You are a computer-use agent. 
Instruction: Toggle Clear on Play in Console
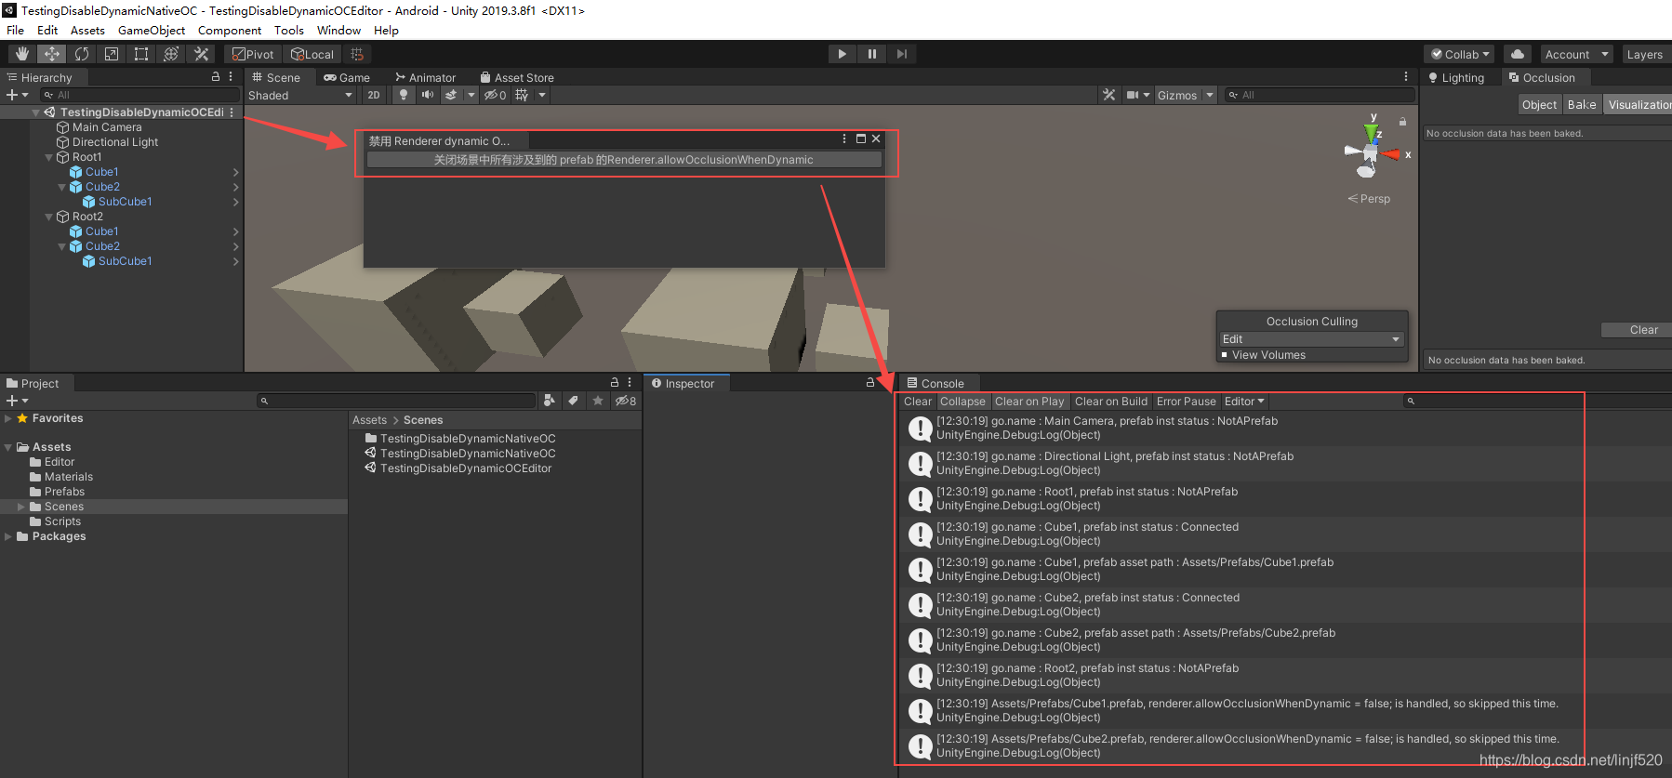[1029, 402]
